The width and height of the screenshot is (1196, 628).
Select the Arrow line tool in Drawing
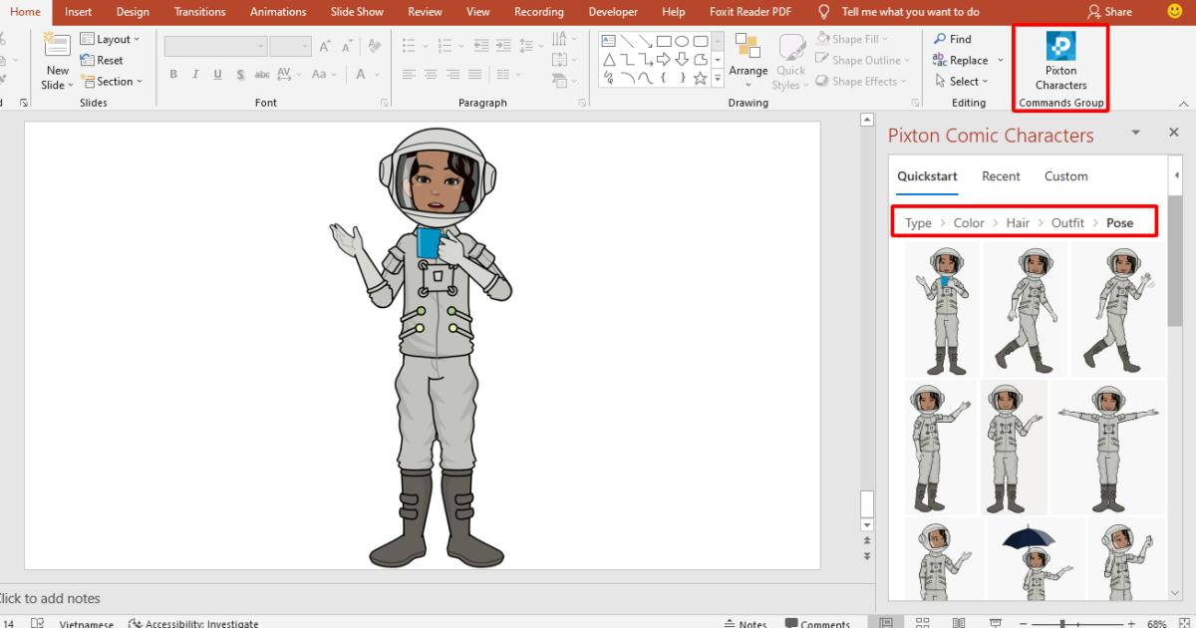647,41
